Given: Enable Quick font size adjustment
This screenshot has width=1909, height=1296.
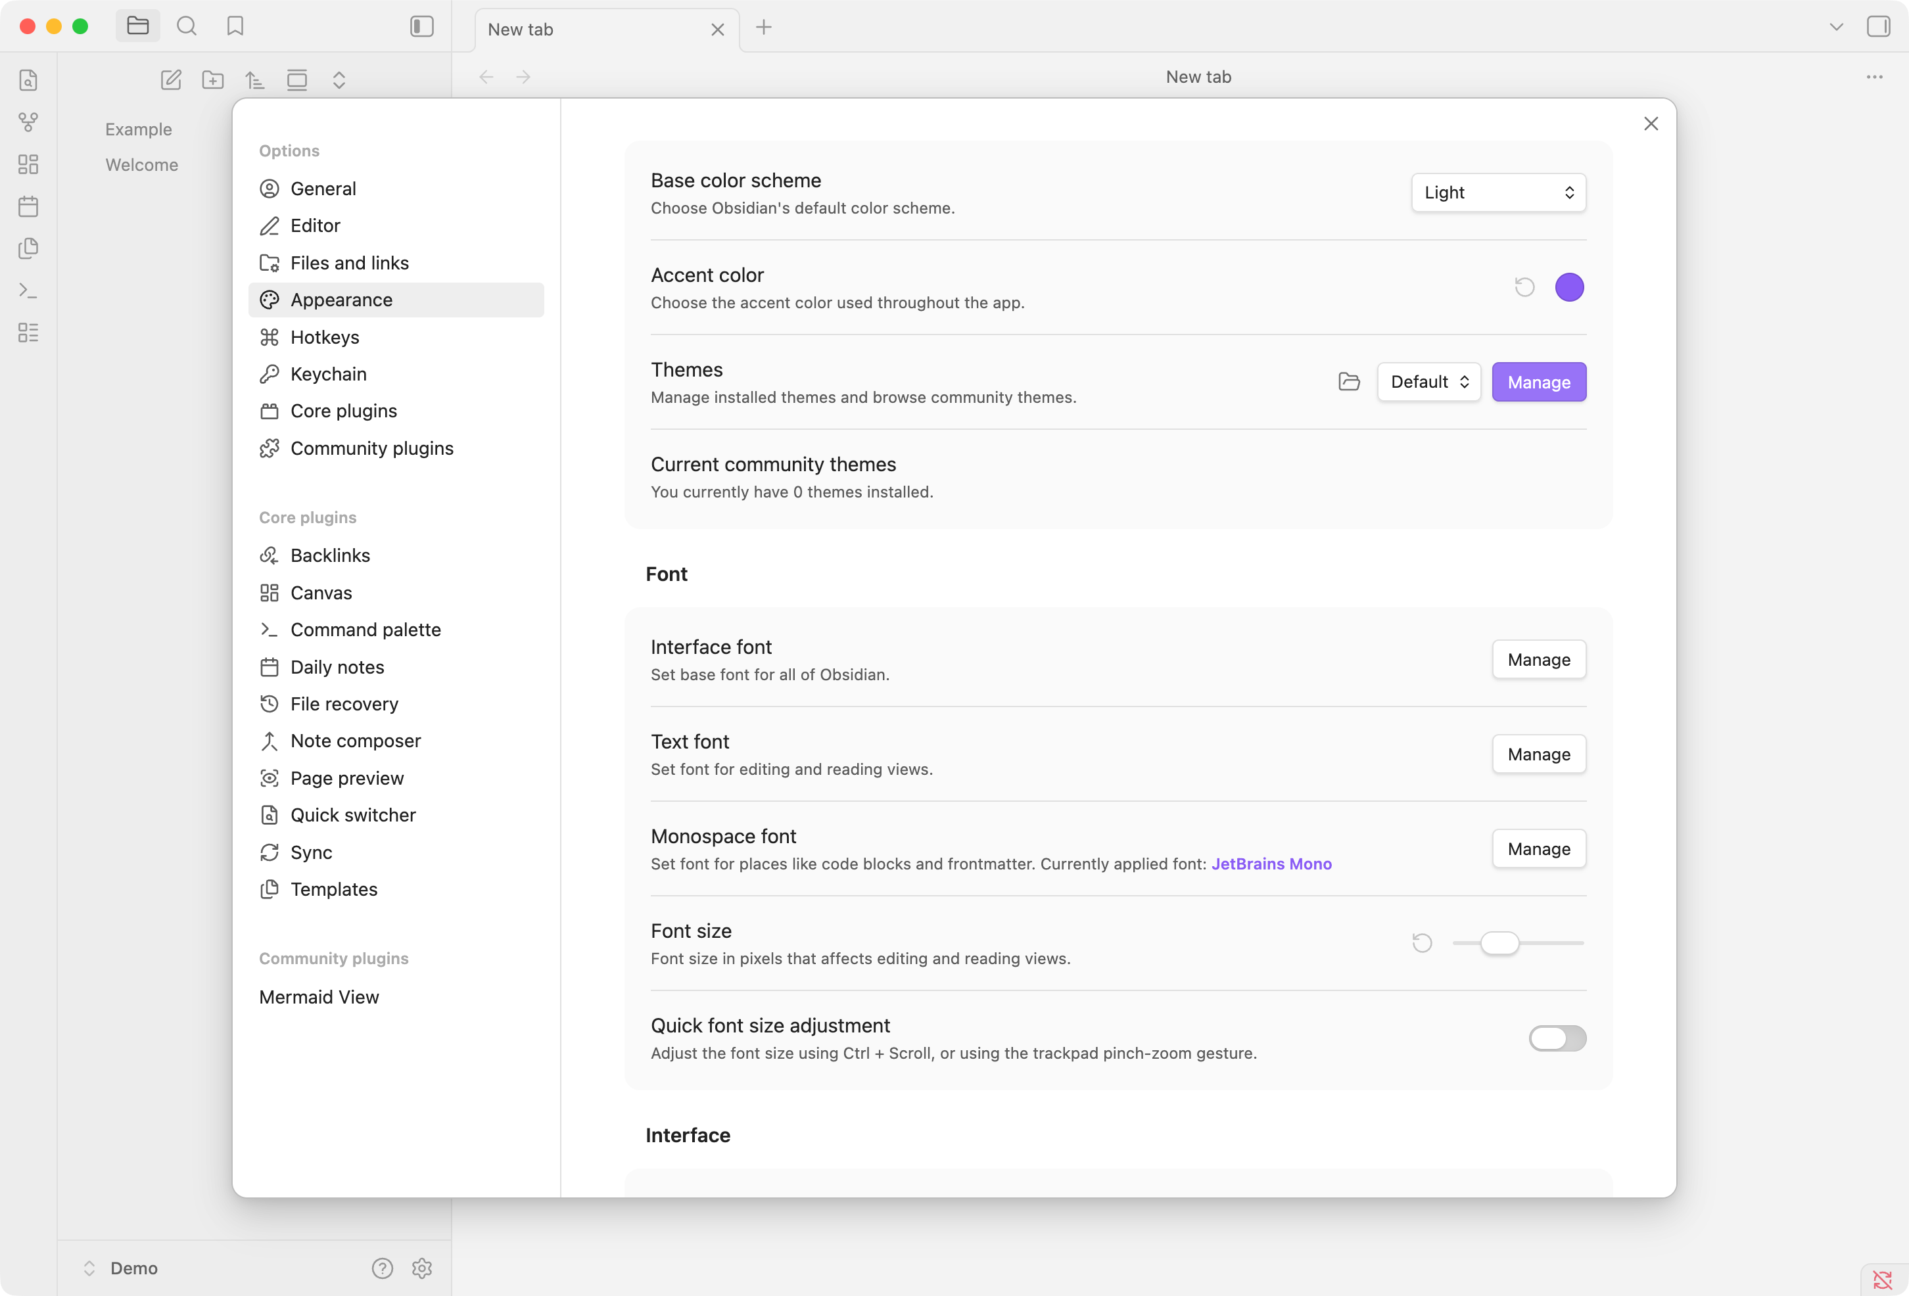Looking at the screenshot, I should click(x=1557, y=1039).
